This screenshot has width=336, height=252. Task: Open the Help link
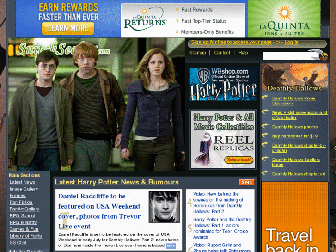(243, 53)
